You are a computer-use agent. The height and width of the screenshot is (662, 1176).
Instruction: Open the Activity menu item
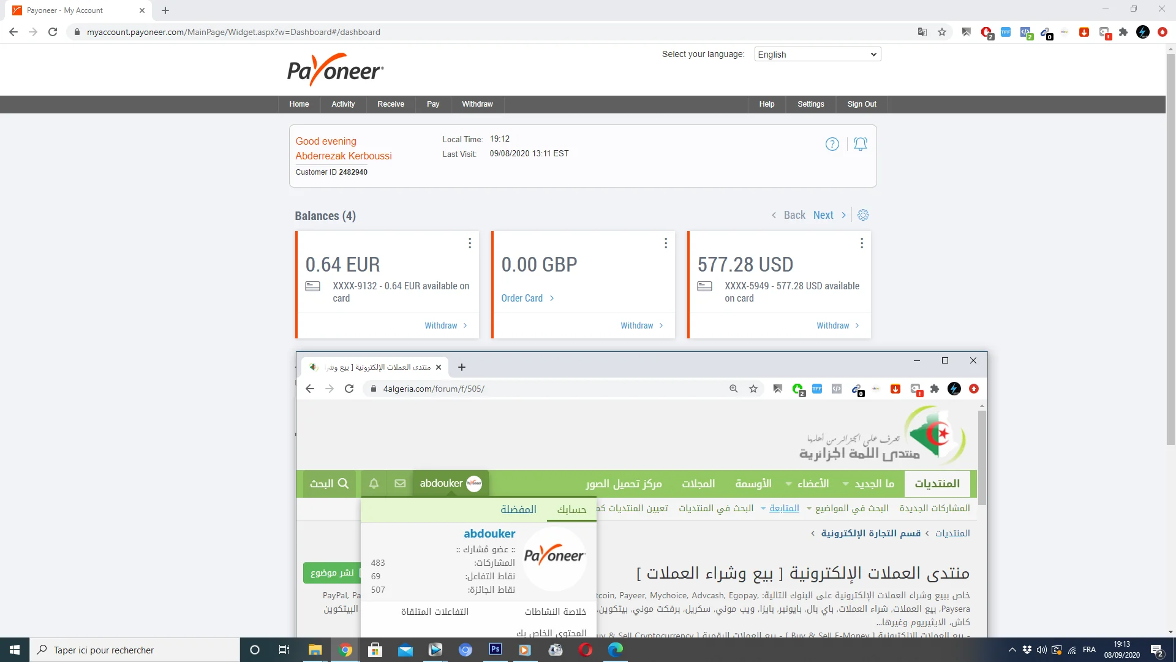click(x=343, y=104)
